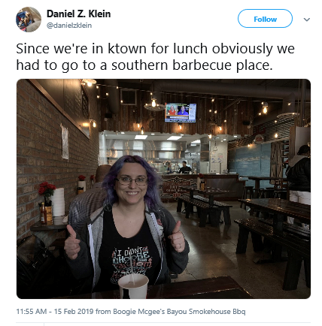Follow Daniel Z. Klein

(265, 19)
